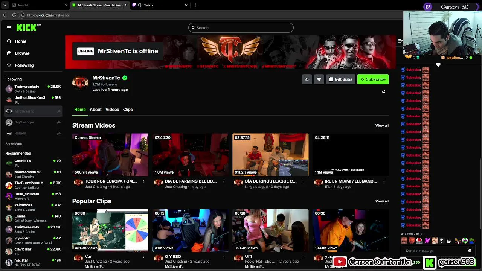Open options for IRL EN MIAMI video
Screen dimensions: 482x271
coord(384,181)
